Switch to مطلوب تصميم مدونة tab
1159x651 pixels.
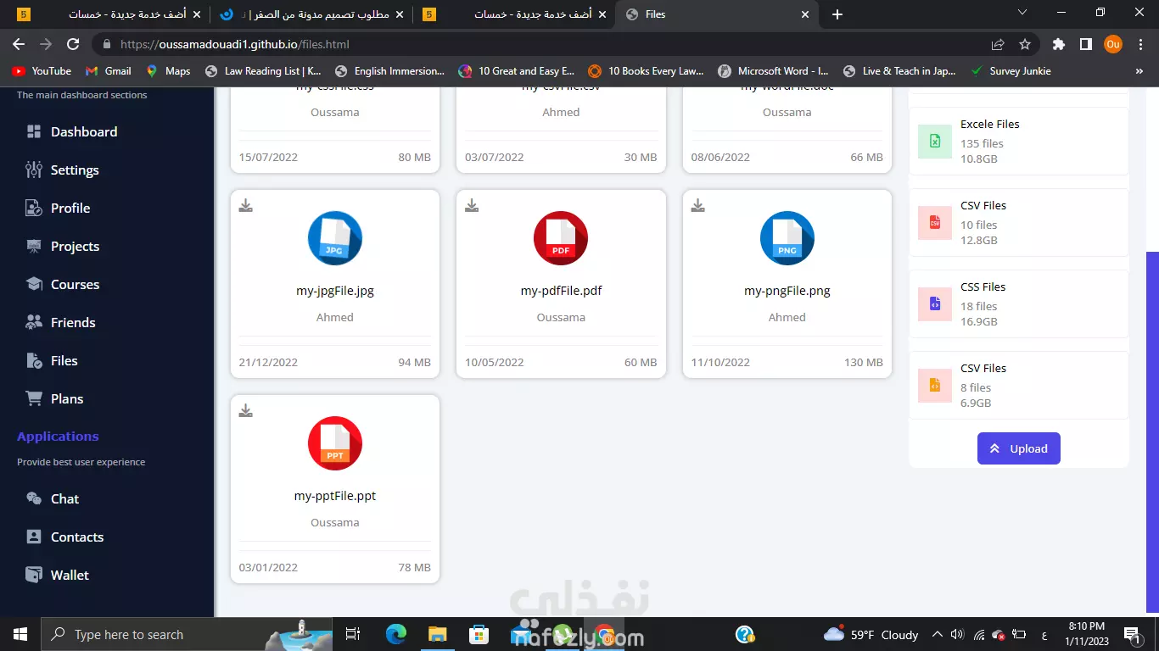[310, 14]
